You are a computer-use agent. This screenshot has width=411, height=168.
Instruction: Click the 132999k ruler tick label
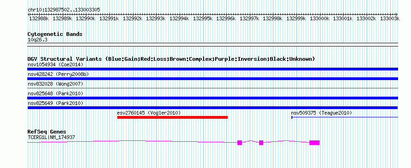(296, 18)
